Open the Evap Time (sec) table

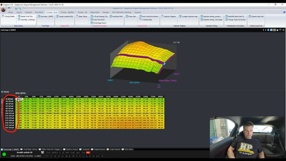click(97, 20)
